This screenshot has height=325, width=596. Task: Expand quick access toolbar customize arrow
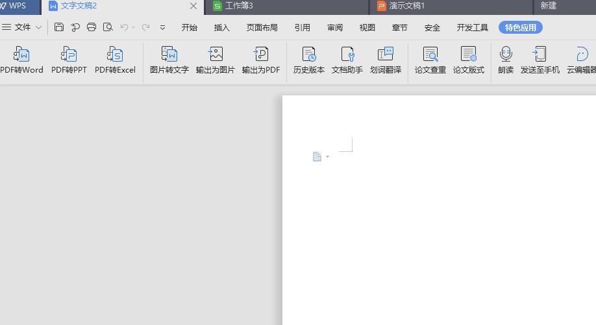tap(162, 27)
